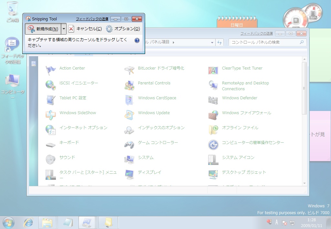
Task: Open システム アイコン icon
Action: (213, 159)
